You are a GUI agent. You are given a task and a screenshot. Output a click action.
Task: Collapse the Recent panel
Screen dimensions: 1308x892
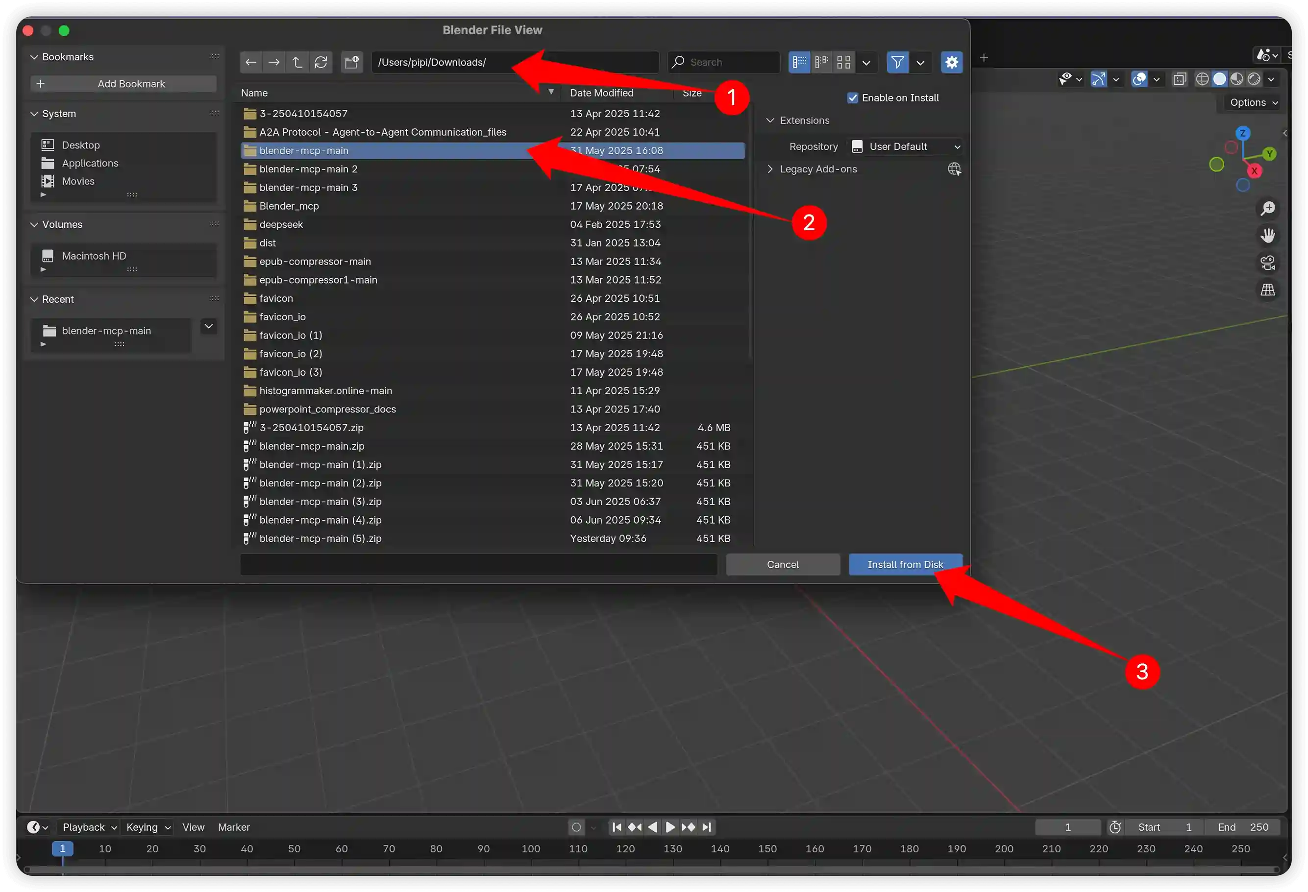pyautogui.click(x=34, y=299)
